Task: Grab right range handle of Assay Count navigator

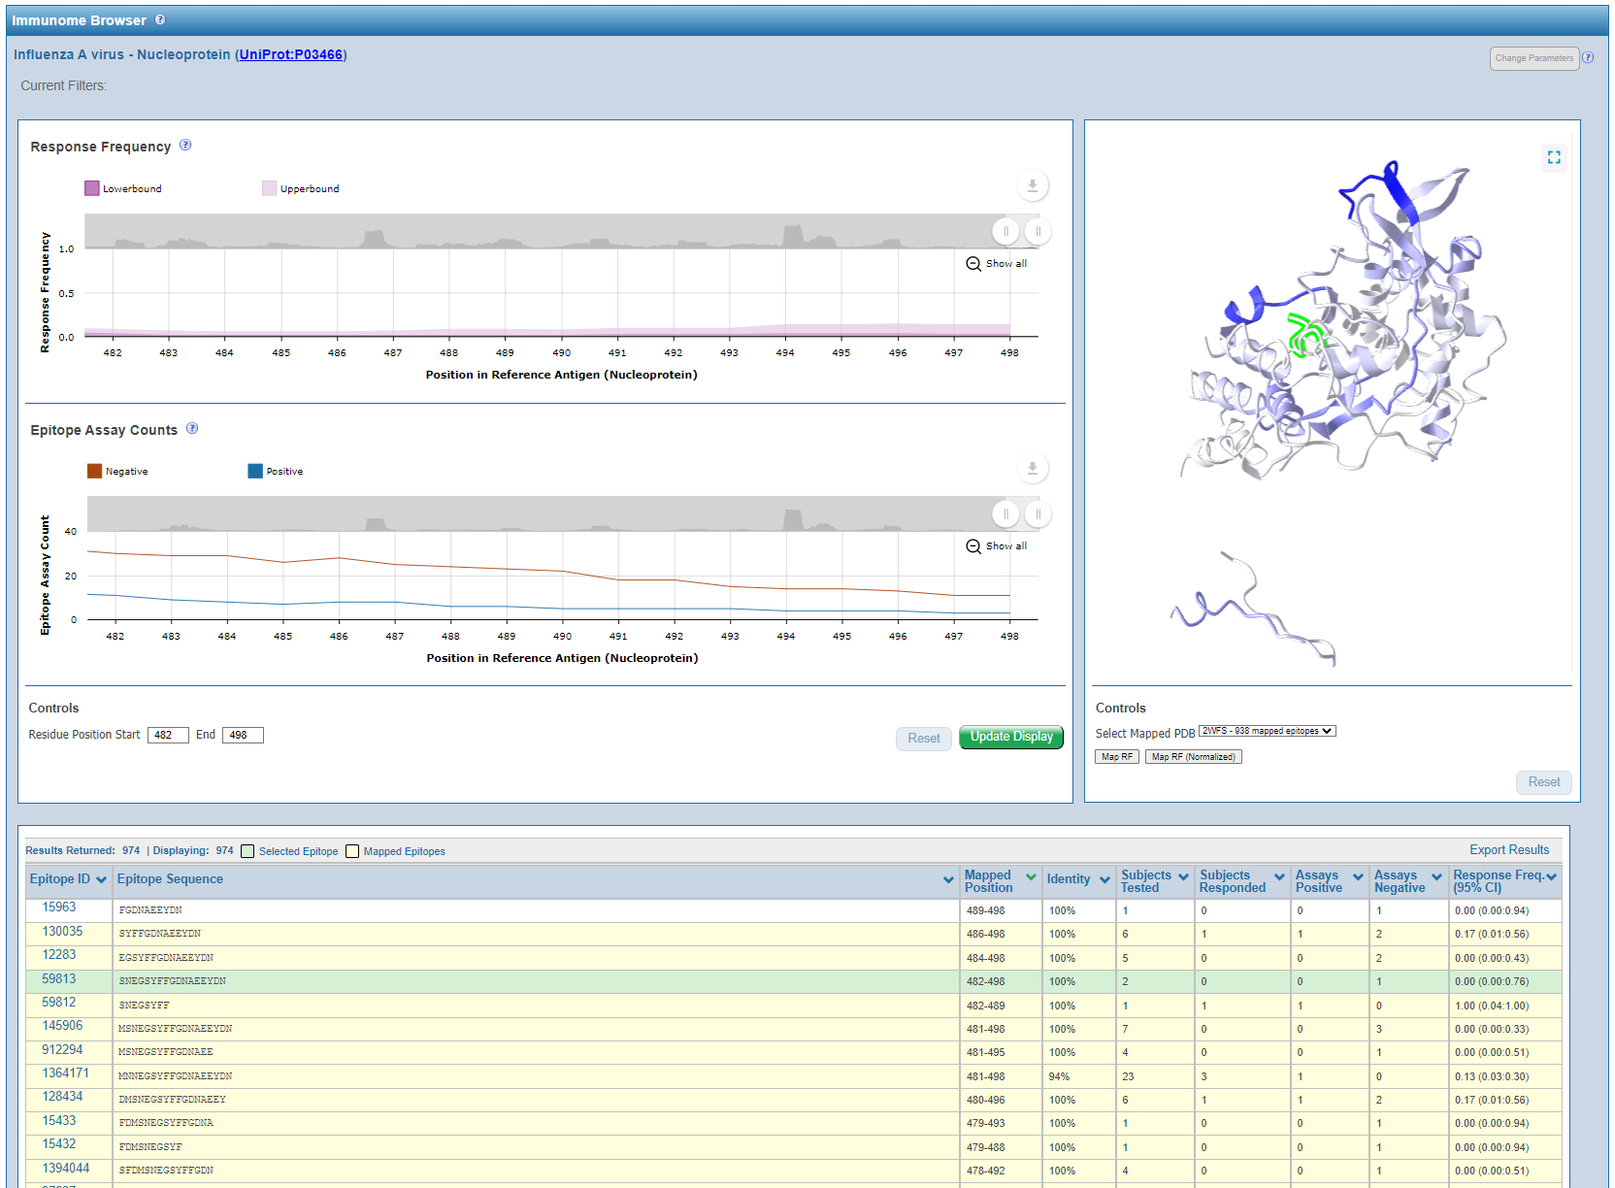Action: 1038,513
